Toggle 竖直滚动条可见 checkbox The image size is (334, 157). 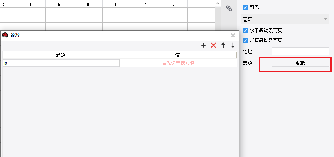tap(245, 40)
